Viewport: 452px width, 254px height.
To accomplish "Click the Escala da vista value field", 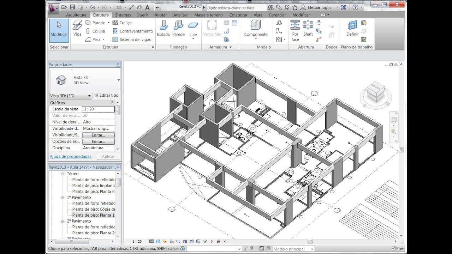I will click(x=98, y=109).
